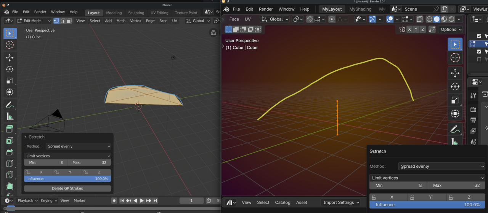Select the Inset Faces tool

10,140
